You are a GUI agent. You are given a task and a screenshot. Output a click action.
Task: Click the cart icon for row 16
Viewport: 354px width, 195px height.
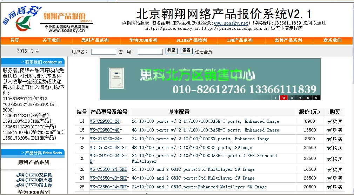[330, 139]
